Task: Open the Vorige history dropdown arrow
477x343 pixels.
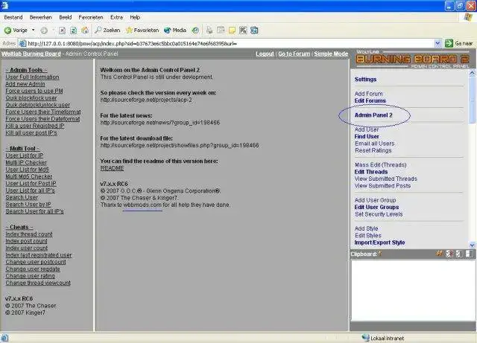Action: [x=33, y=30]
